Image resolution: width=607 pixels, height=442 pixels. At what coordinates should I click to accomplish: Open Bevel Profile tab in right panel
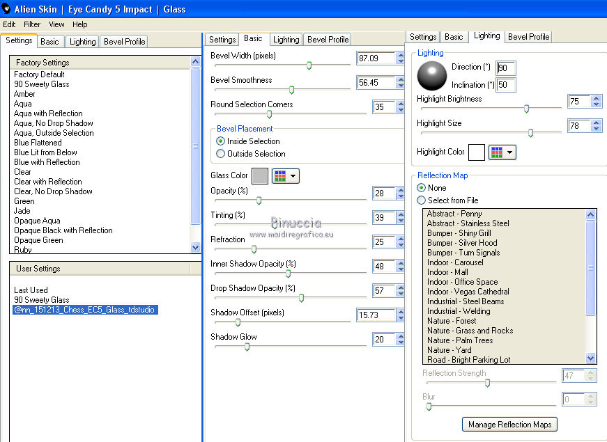pos(528,37)
